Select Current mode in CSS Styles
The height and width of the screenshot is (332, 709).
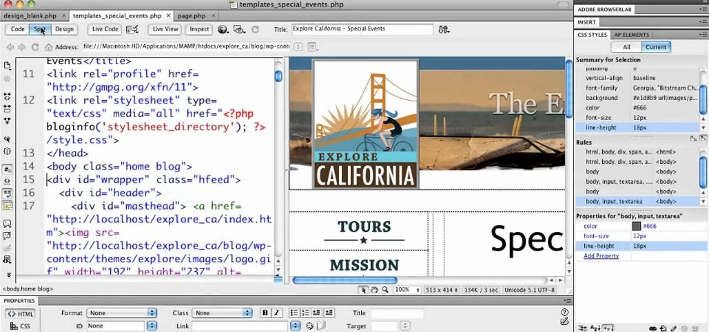click(x=656, y=47)
